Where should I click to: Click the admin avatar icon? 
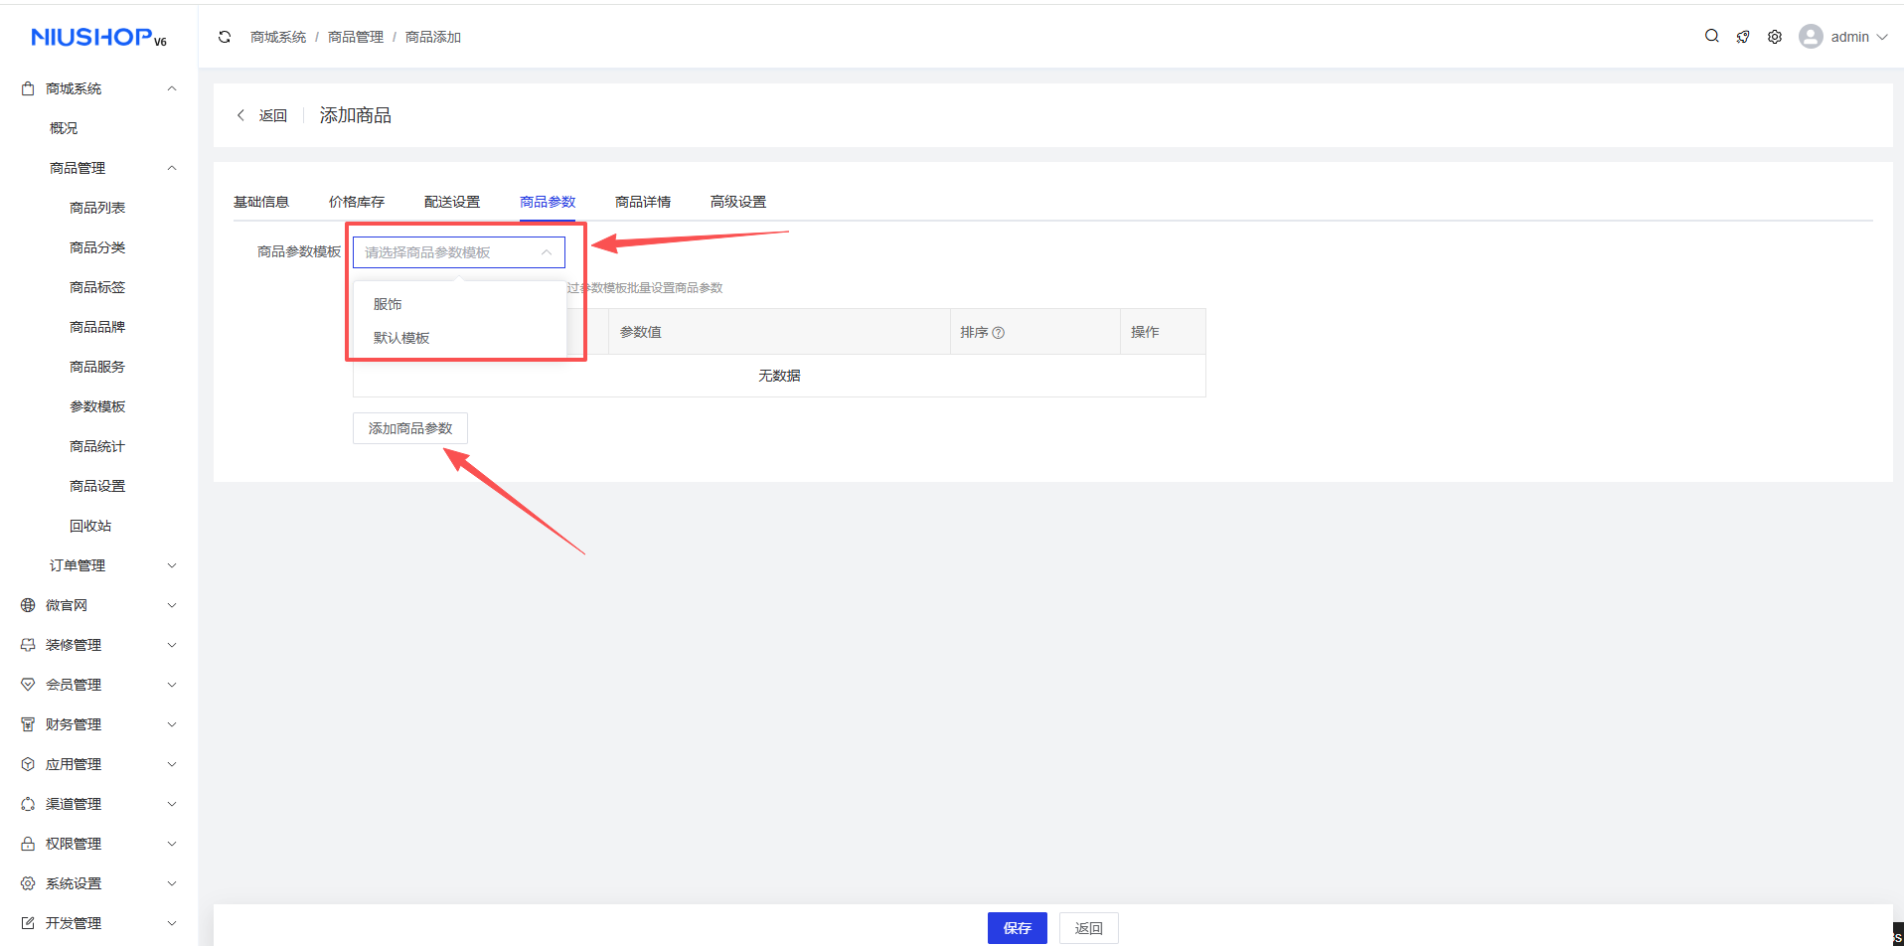point(1811,37)
